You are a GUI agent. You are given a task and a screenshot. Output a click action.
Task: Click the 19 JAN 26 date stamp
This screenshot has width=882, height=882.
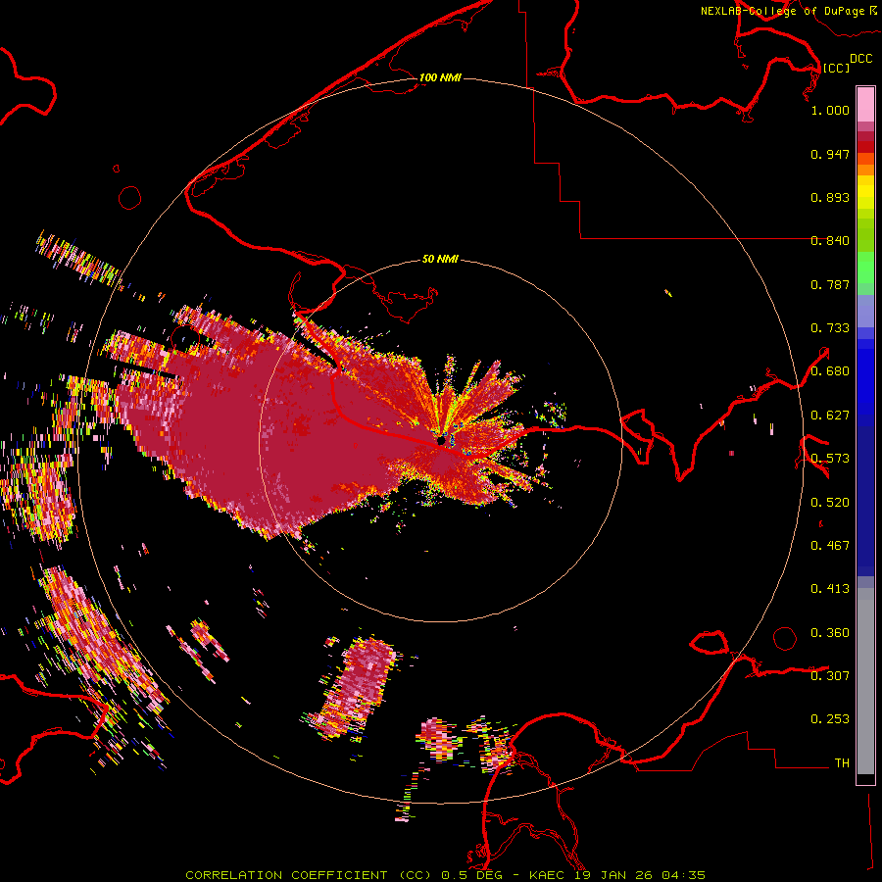tap(613, 875)
